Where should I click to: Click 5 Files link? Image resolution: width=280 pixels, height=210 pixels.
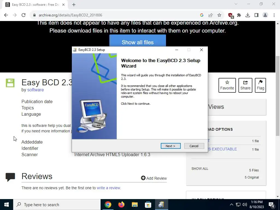254,170
